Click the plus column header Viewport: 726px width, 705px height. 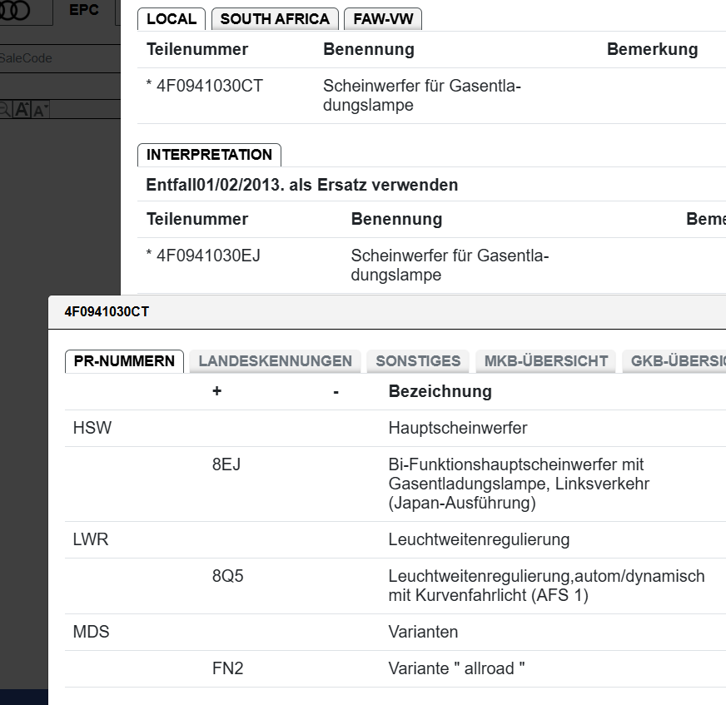pyautogui.click(x=216, y=391)
